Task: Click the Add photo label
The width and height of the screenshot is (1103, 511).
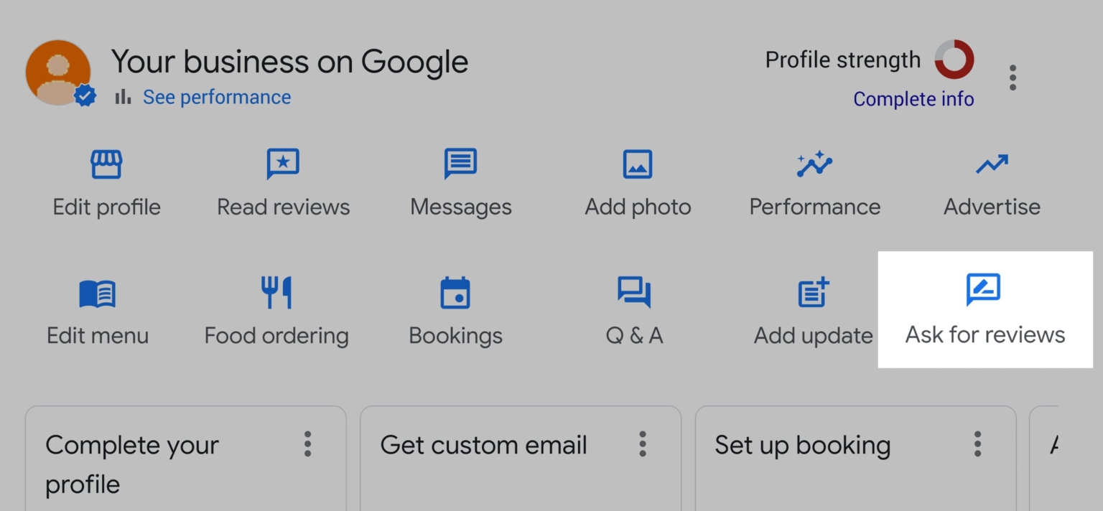Action: (638, 207)
